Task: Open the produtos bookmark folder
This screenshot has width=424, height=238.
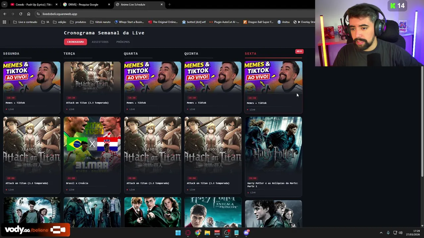Action: [x=78, y=22]
